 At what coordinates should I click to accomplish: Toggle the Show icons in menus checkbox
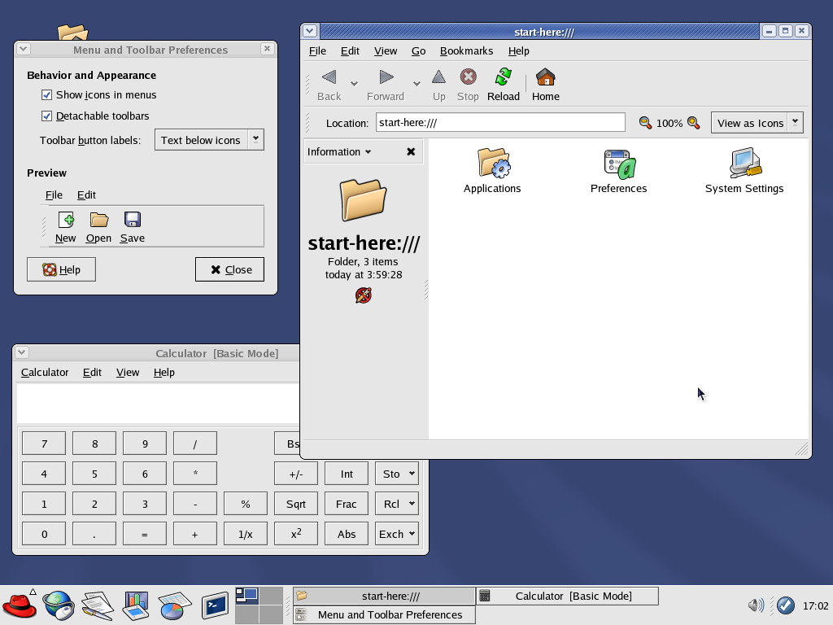[x=46, y=95]
